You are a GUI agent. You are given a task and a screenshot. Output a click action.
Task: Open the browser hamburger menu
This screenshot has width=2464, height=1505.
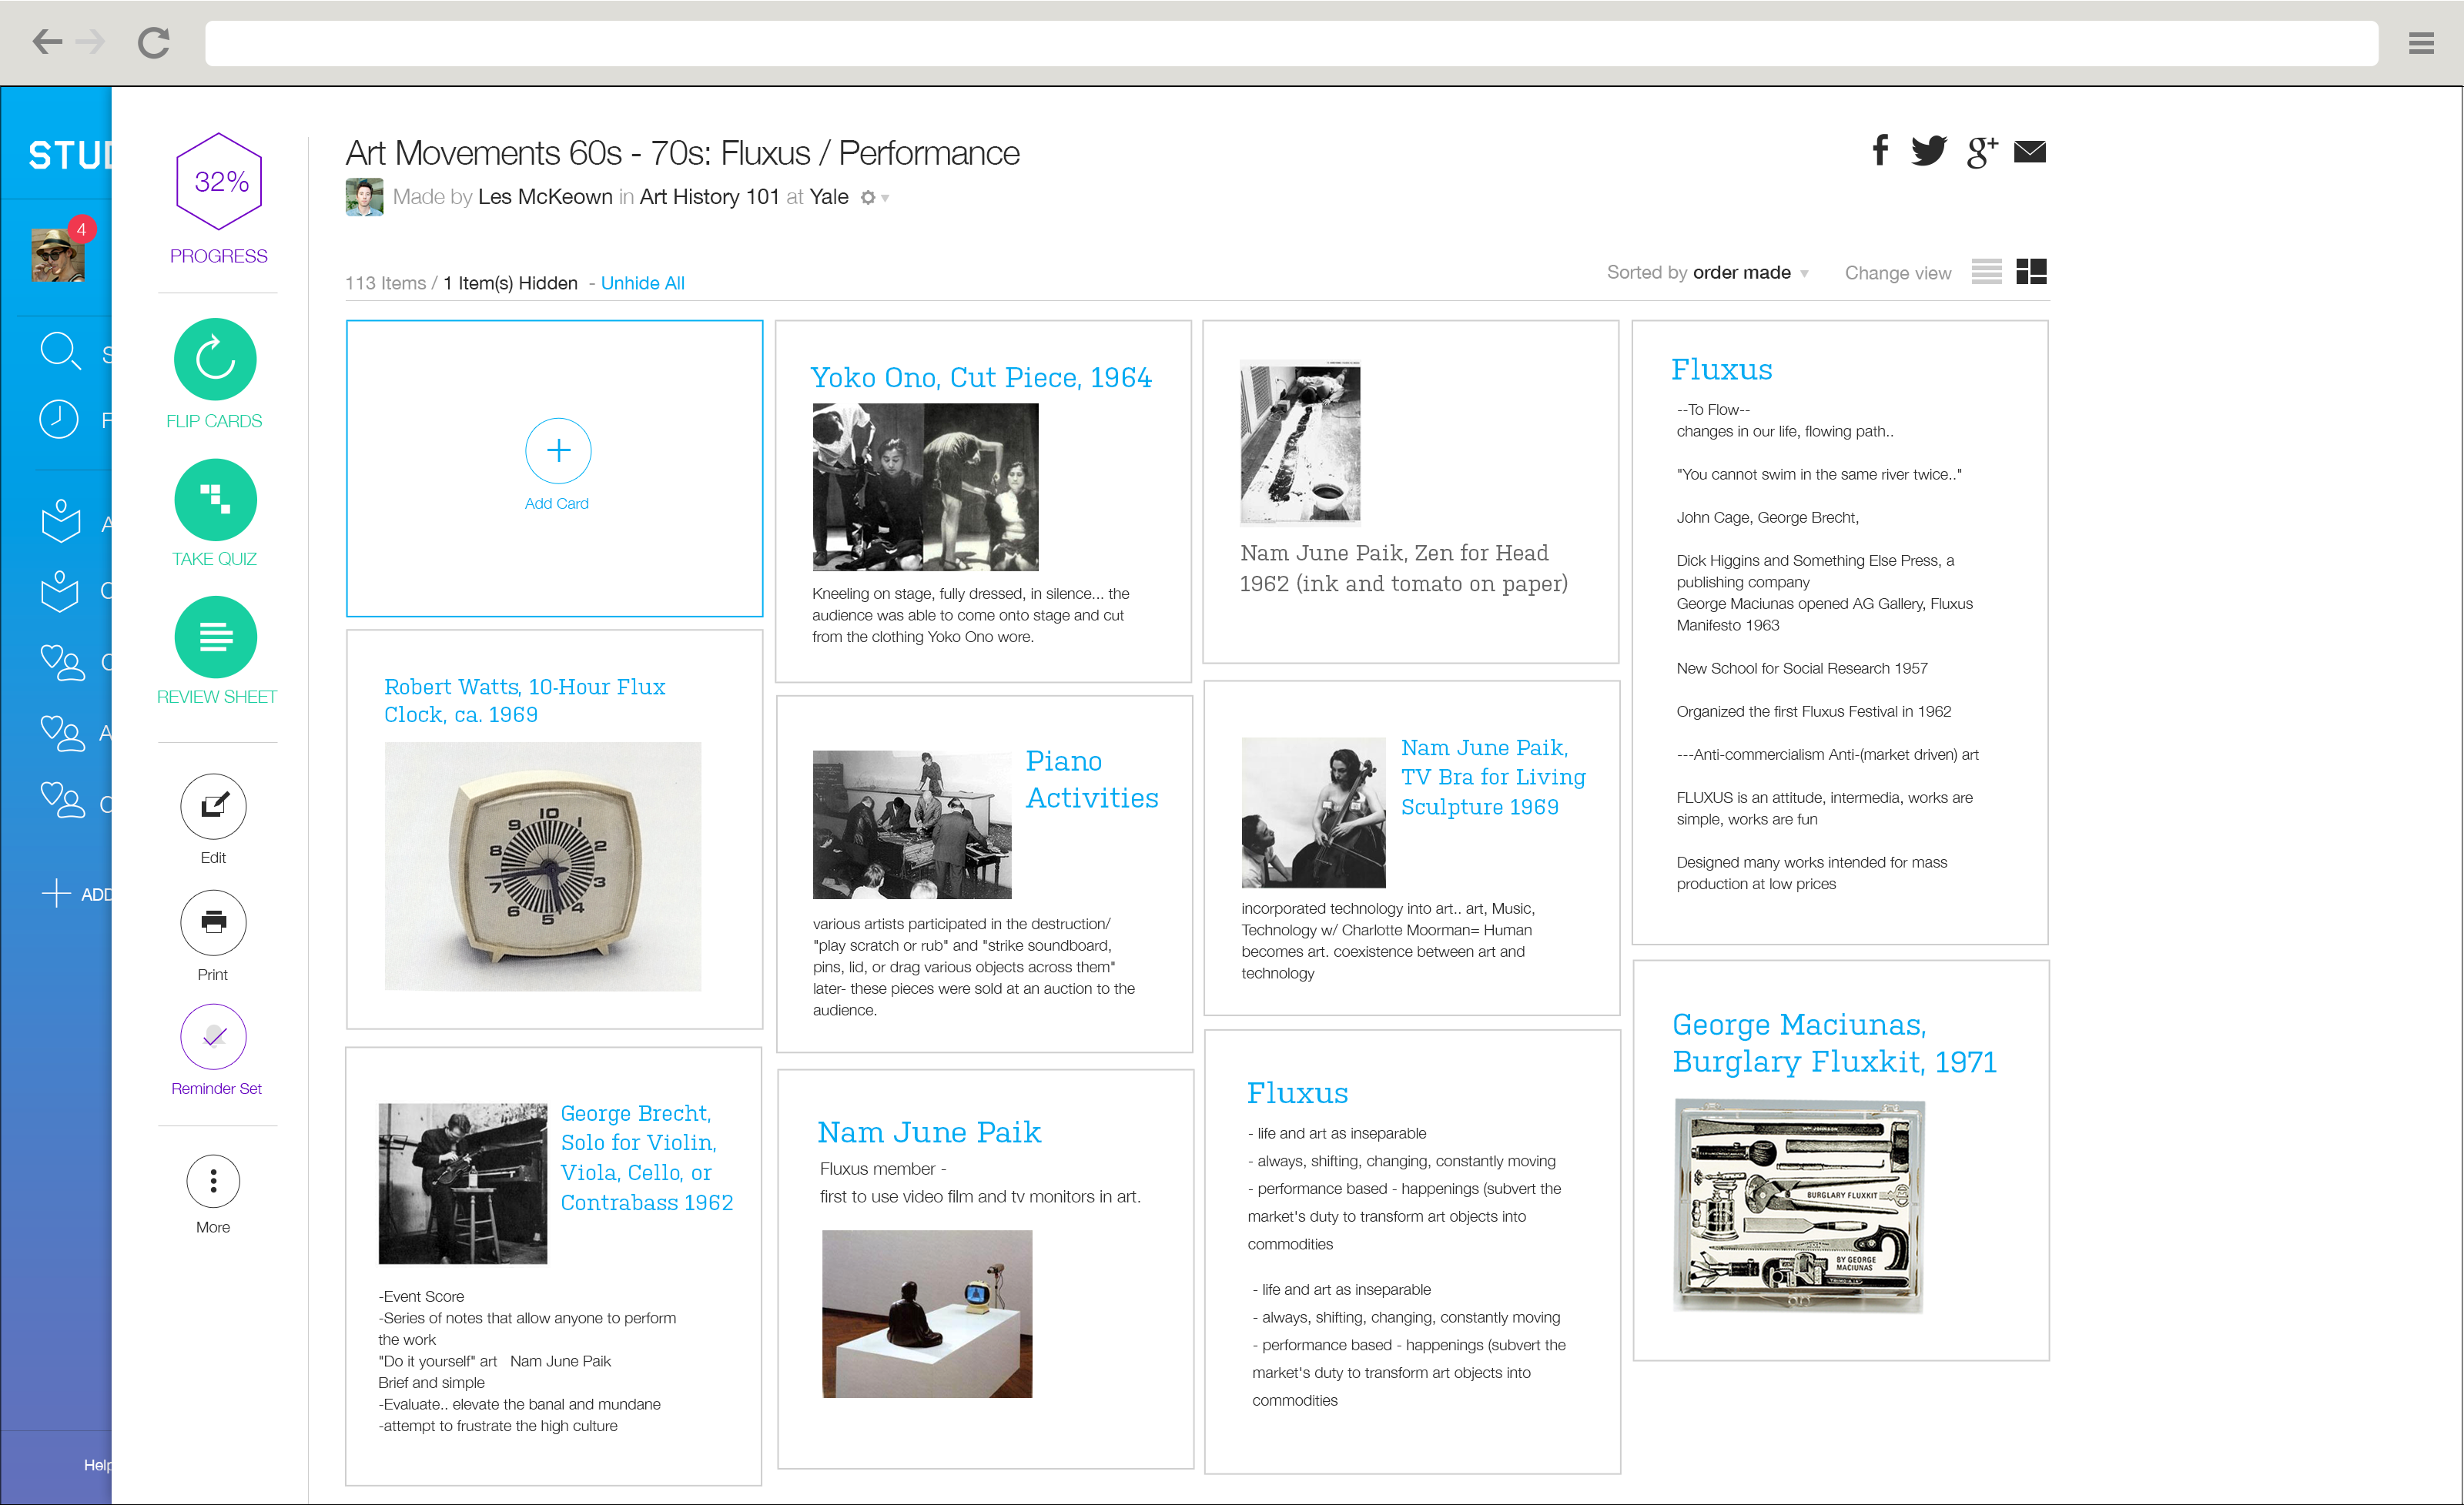click(2421, 43)
